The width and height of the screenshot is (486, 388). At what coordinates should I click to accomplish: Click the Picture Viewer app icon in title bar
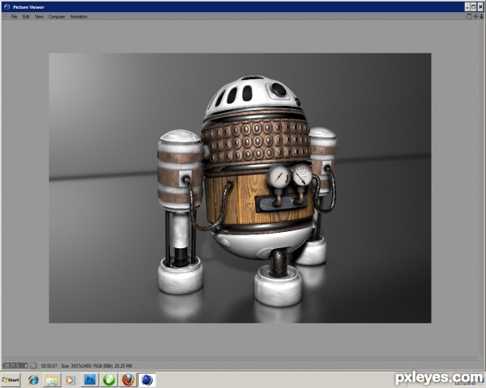pos(6,6)
